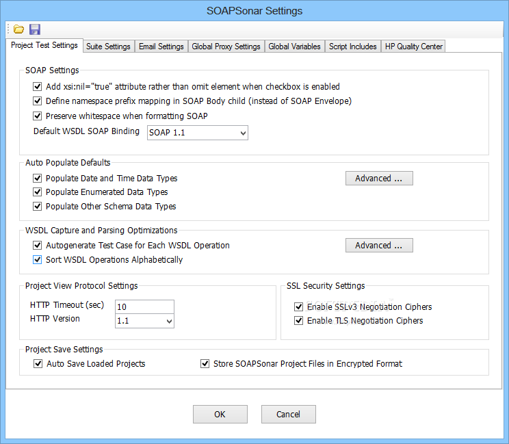509x444 pixels.
Task: Open Advanced options for WSDL Capture and Parsing
Action: pos(379,245)
